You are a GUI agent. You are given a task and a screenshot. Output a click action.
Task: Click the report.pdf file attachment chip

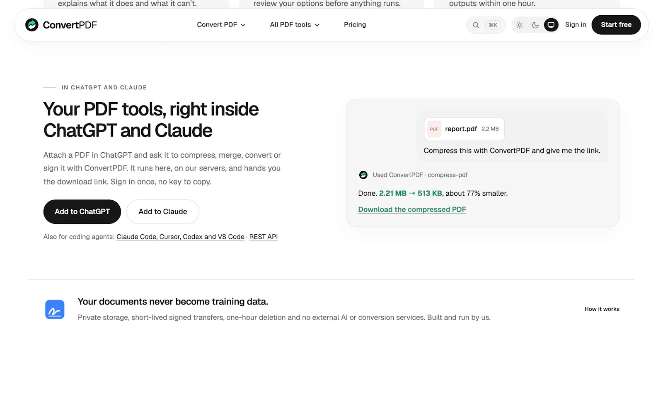point(464,129)
